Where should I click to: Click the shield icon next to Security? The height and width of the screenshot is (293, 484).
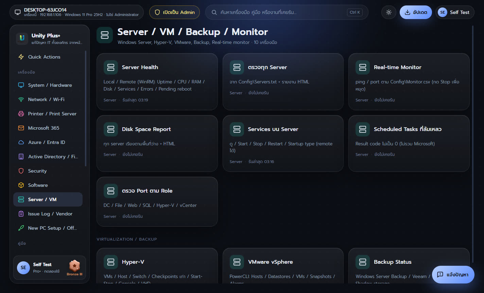click(x=21, y=171)
